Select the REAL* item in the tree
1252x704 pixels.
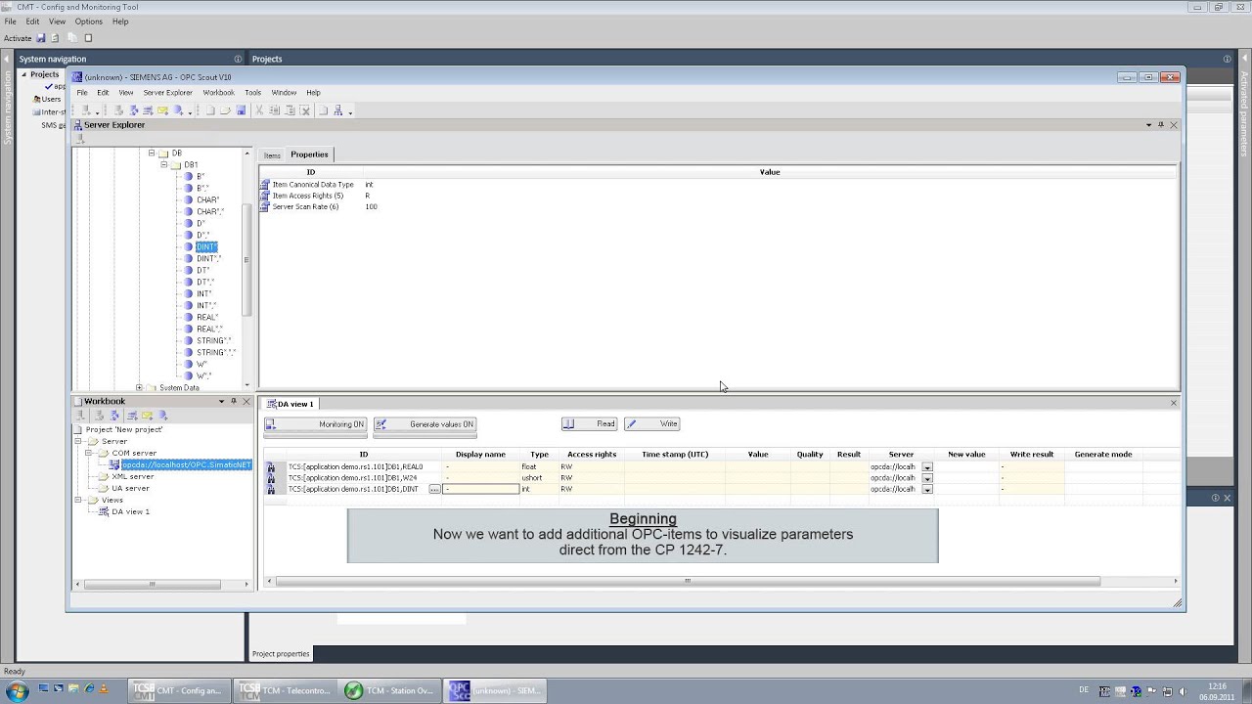tap(206, 318)
